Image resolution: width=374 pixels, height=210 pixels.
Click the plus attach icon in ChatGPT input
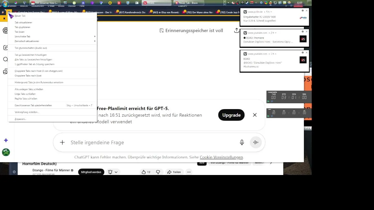[62, 142]
